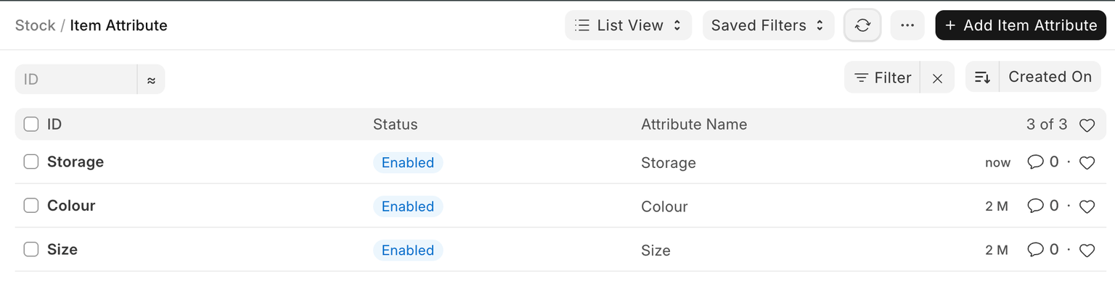Open the Created On sort dropdown
Screen dimensions: 1115x307
(x=1050, y=77)
